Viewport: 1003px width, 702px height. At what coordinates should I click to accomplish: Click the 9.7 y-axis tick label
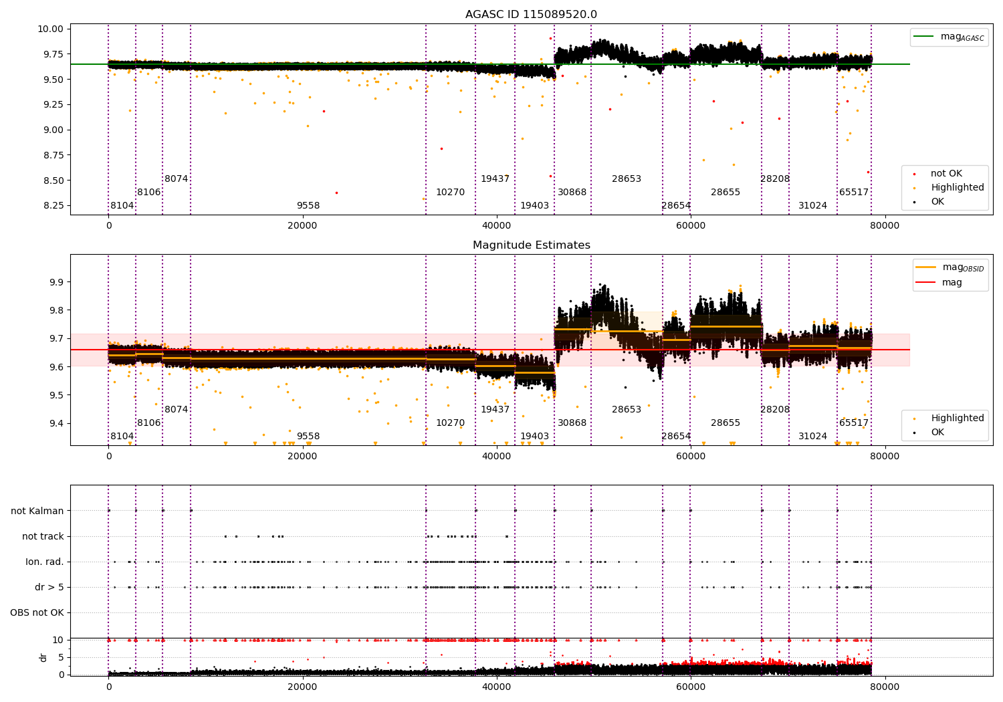tap(57, 339)
